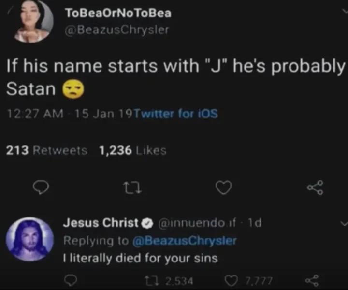Open the ToBeaOrNoToBea profile picture
The height and width of the screenshot is (290, 348).
(x=32, y=19)
